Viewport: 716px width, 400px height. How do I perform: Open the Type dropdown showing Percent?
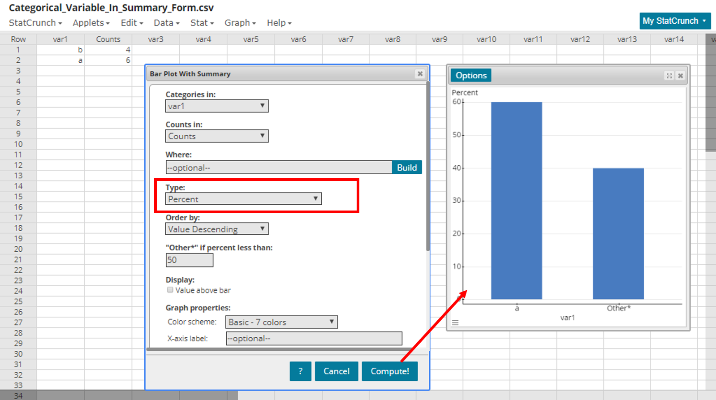[243, 199]
